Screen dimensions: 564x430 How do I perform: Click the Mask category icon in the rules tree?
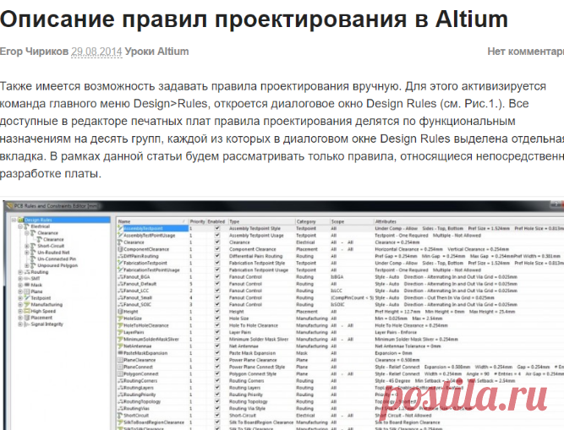coord(26,285)
